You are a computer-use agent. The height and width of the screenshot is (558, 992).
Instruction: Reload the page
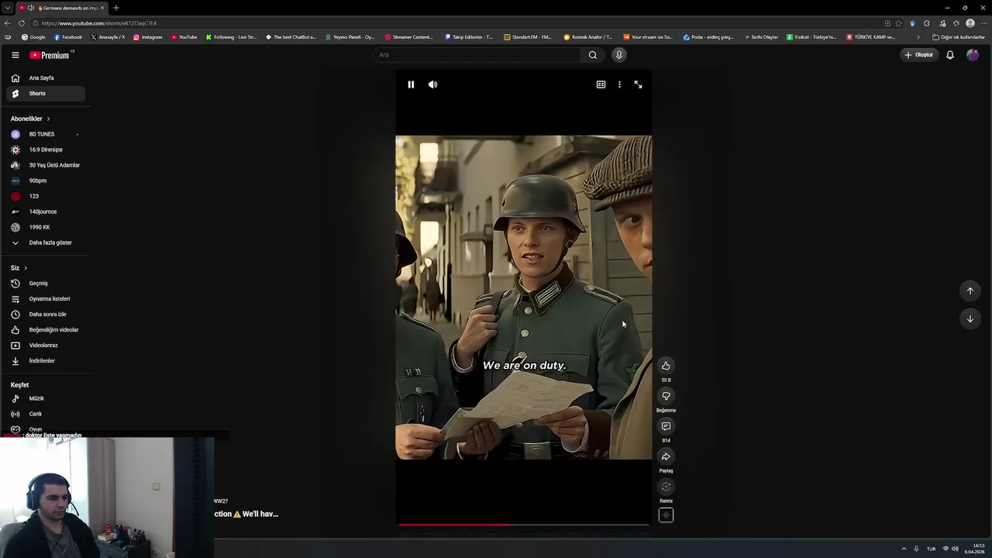point(22,23)
